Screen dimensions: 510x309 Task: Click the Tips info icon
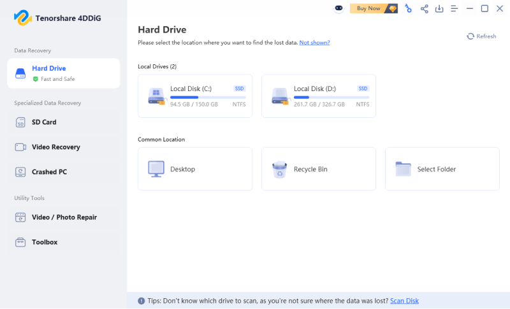tap(141, 301)
